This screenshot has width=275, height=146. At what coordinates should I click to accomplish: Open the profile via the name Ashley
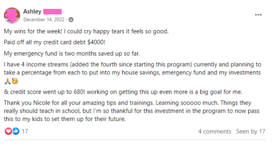click(32, 11)
